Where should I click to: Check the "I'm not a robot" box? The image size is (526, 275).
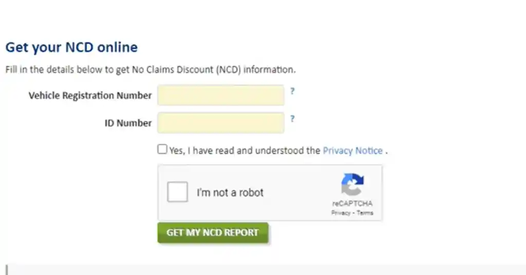(177, 191)
